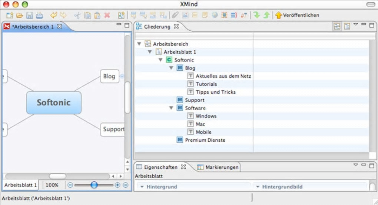Insert topic using first topic icon
The height and width of the screenshot is (205, 378).
tap(133, 16)
